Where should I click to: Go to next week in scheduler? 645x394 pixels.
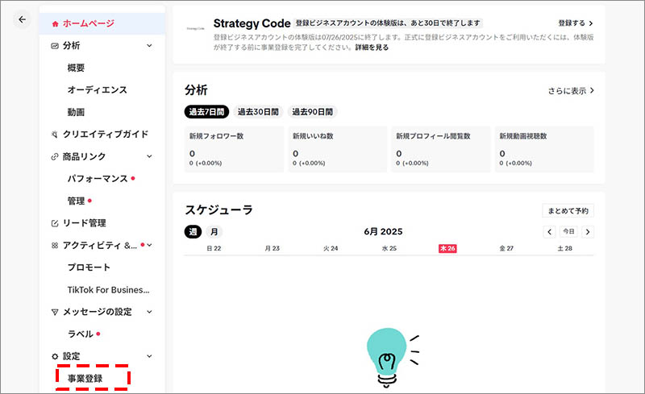point(588,232)
